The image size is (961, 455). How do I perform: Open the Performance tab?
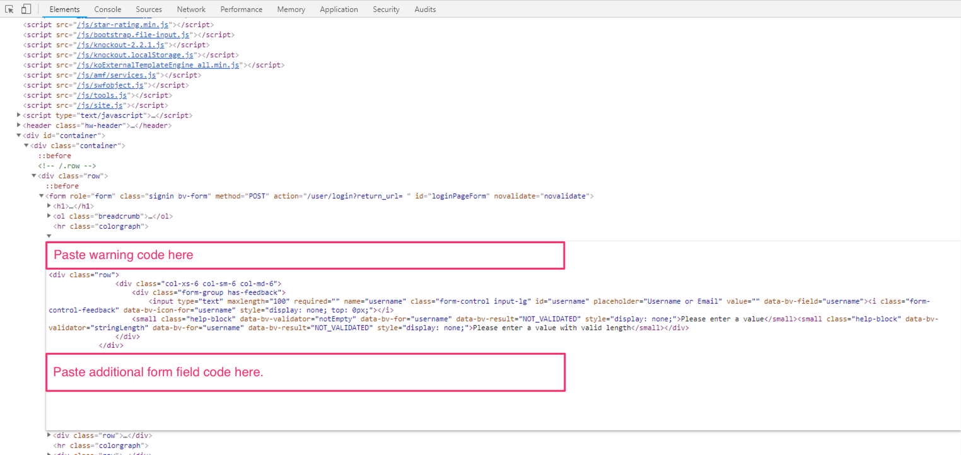pyautogui.click(x=242, y=9)
